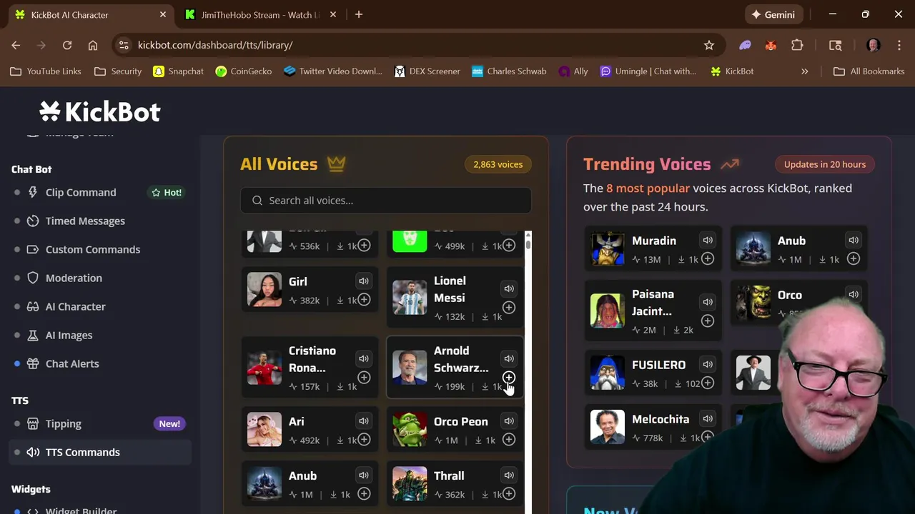Viewport: 915px width, 514px height.
Task: Preview Anub voice in All Voices list
Action: (364, 475)
